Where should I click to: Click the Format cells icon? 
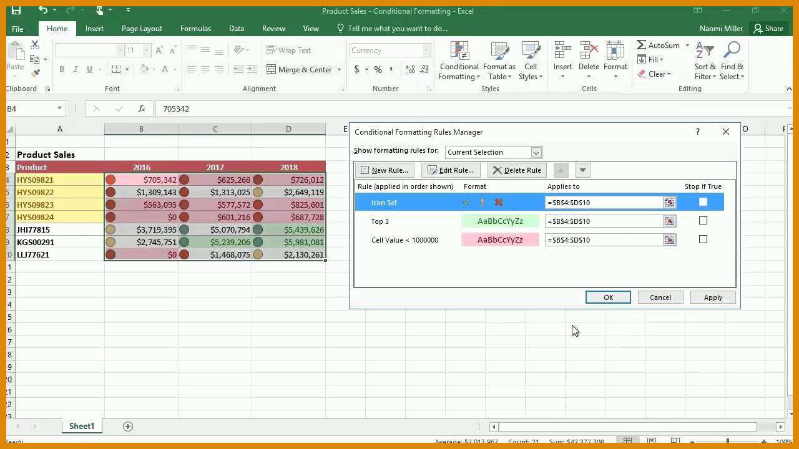[x=615, y=51]
